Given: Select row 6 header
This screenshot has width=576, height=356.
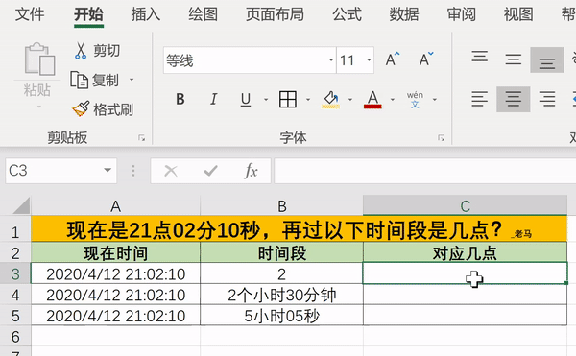Looking at the screenshot, I should tap(15, 337).
